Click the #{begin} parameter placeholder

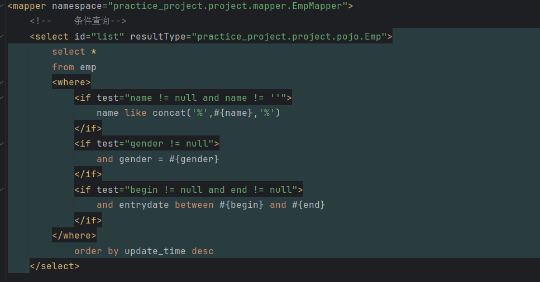tap(241, 205)
